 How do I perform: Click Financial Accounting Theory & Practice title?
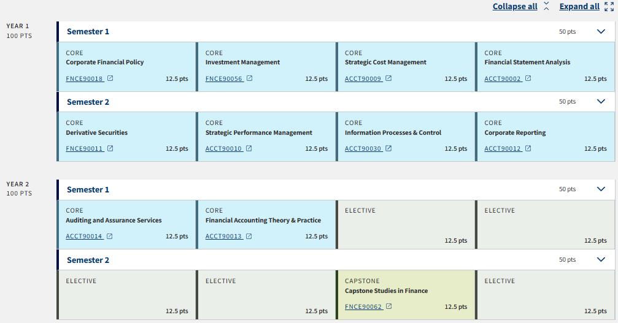[x=263, y=220]
